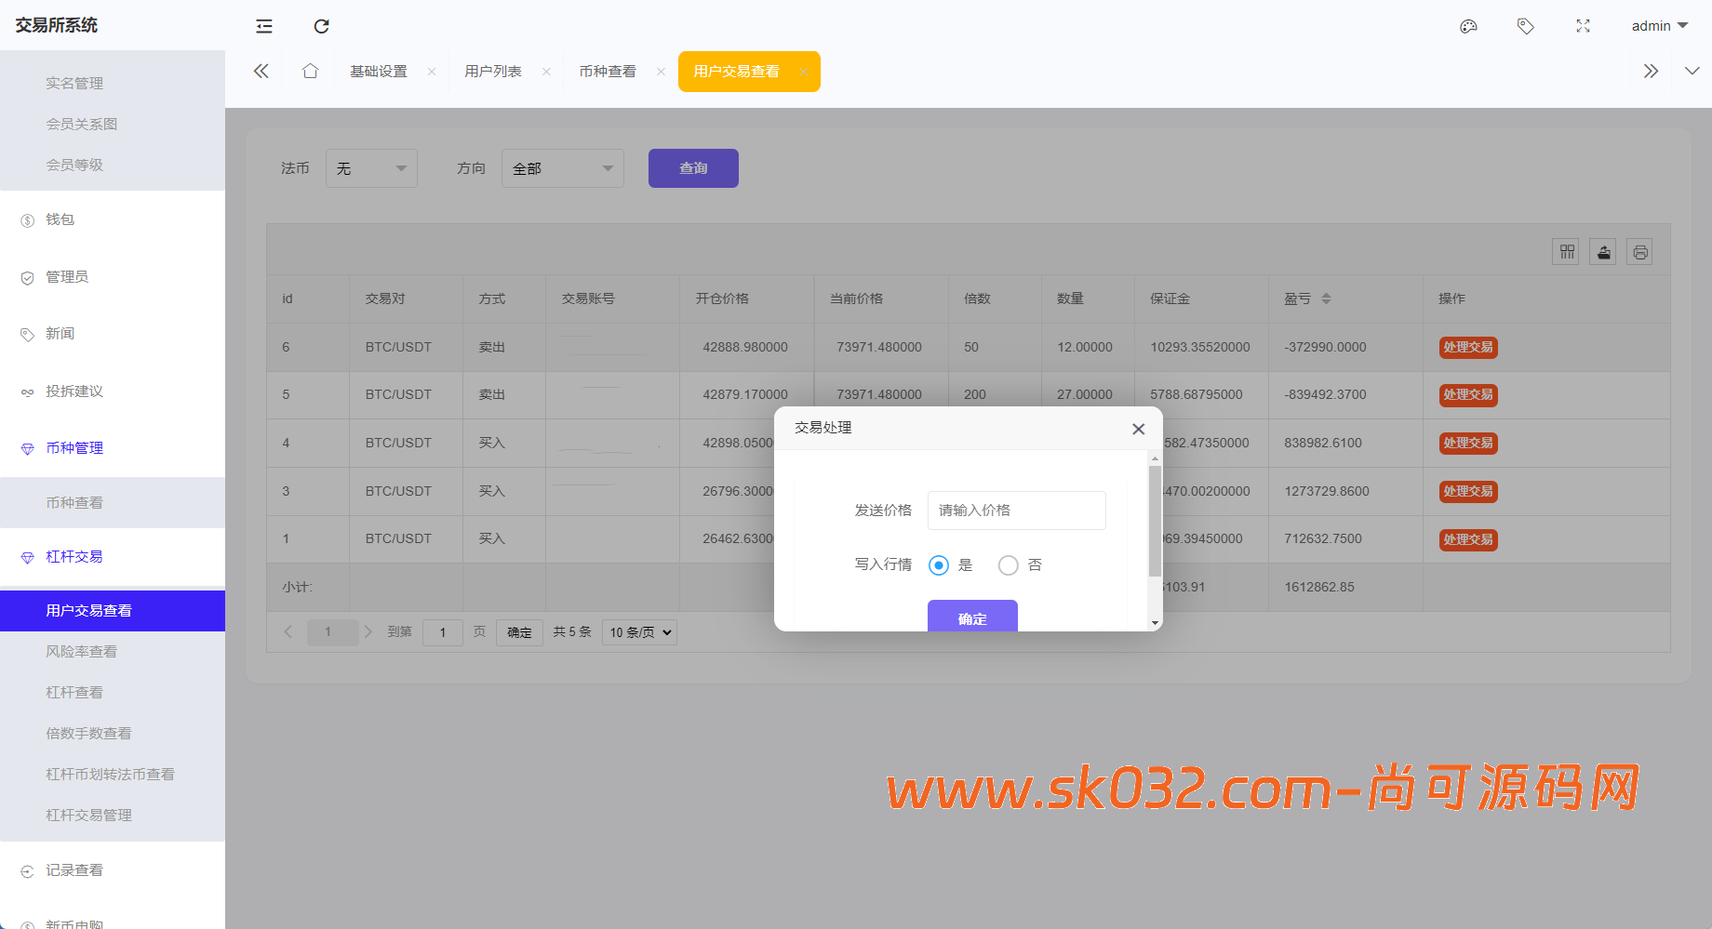Select the 是 radio for 写入行情
The height and width of the screenshot is (929, 1712).
tap(938, 565)
